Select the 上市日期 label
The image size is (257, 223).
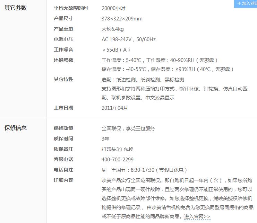pyautogui.click(x=63, y=108)
